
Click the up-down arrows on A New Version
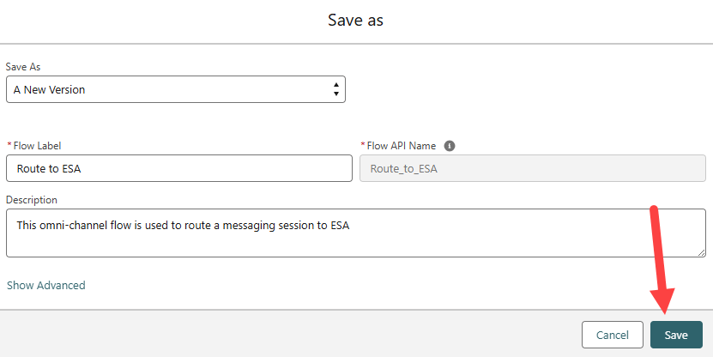pos(335,89)
